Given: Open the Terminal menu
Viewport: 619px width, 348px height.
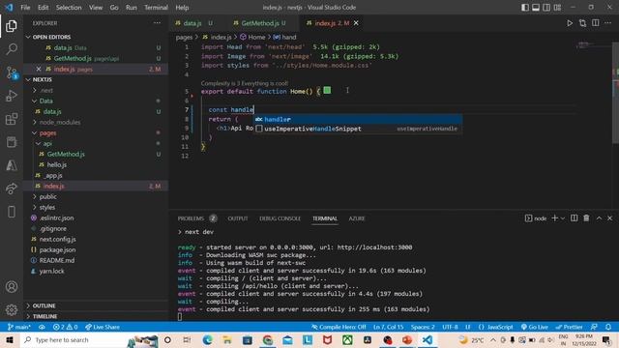Looking at the screenshot, I should tap(156, 8).
